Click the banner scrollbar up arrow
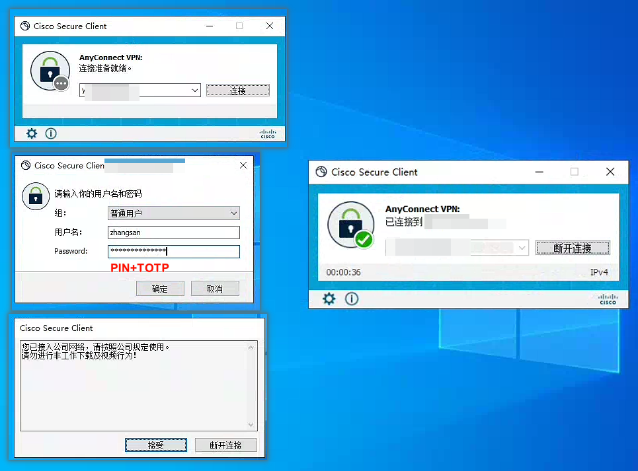This screenshot has width=638, height=471. [x=251, y=347]
